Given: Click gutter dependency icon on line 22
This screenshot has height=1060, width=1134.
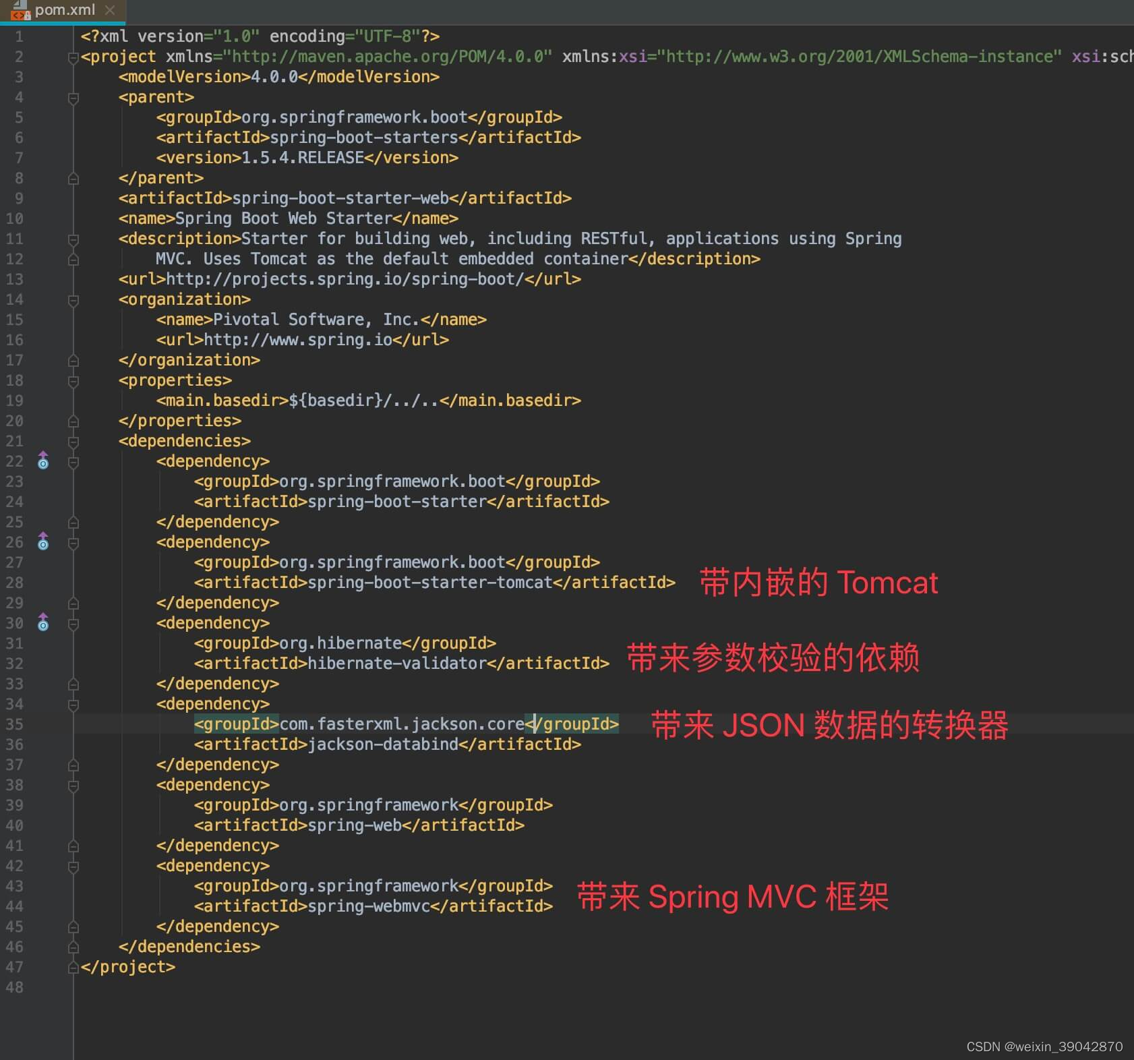Looking at the screenshot, I should [43, 461].
